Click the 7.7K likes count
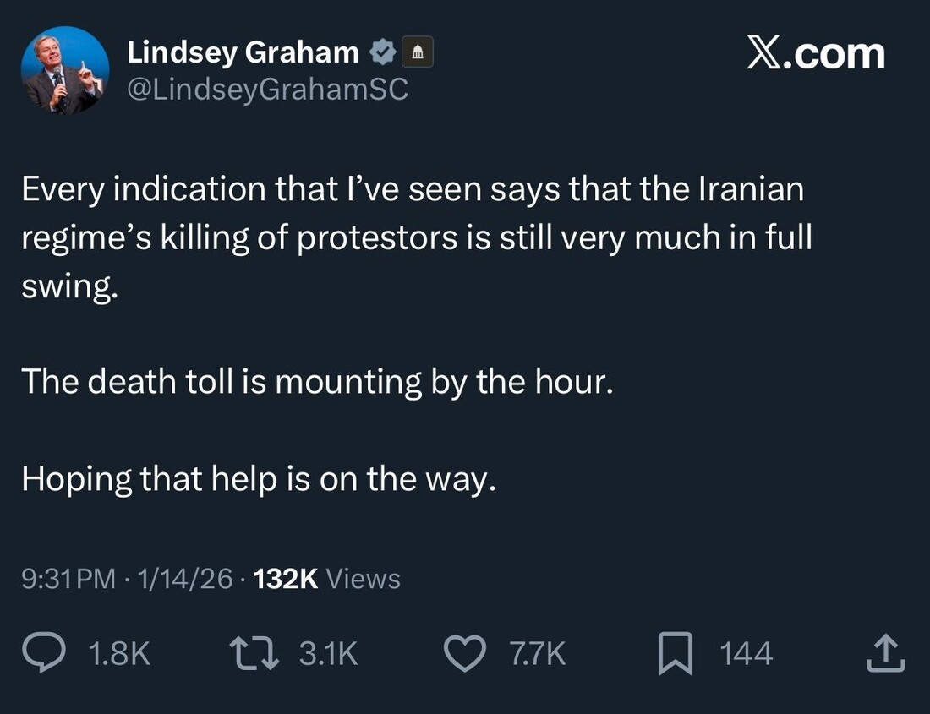 tap(537, 654)
